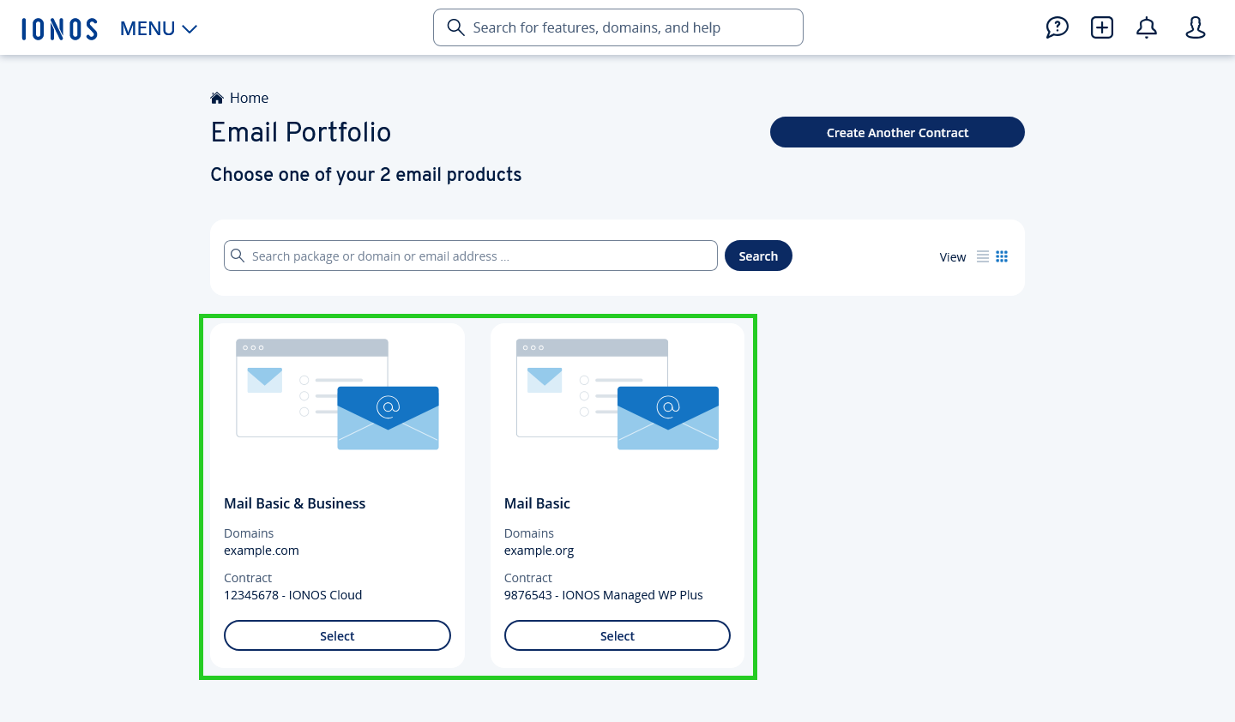The height and width of the screenshot is (722, 1235).
Task: Open the user account icon
Action: tap(1195, 27)
